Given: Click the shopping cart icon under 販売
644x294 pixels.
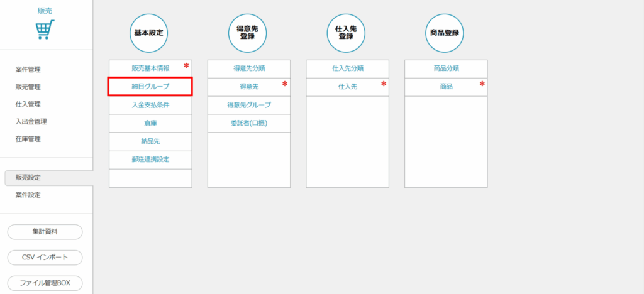Looking at the screenshot, I should [x=45, y=30].
